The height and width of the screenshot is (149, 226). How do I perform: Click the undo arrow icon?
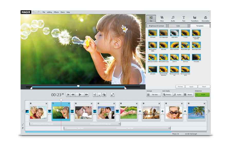coord(34,12)
